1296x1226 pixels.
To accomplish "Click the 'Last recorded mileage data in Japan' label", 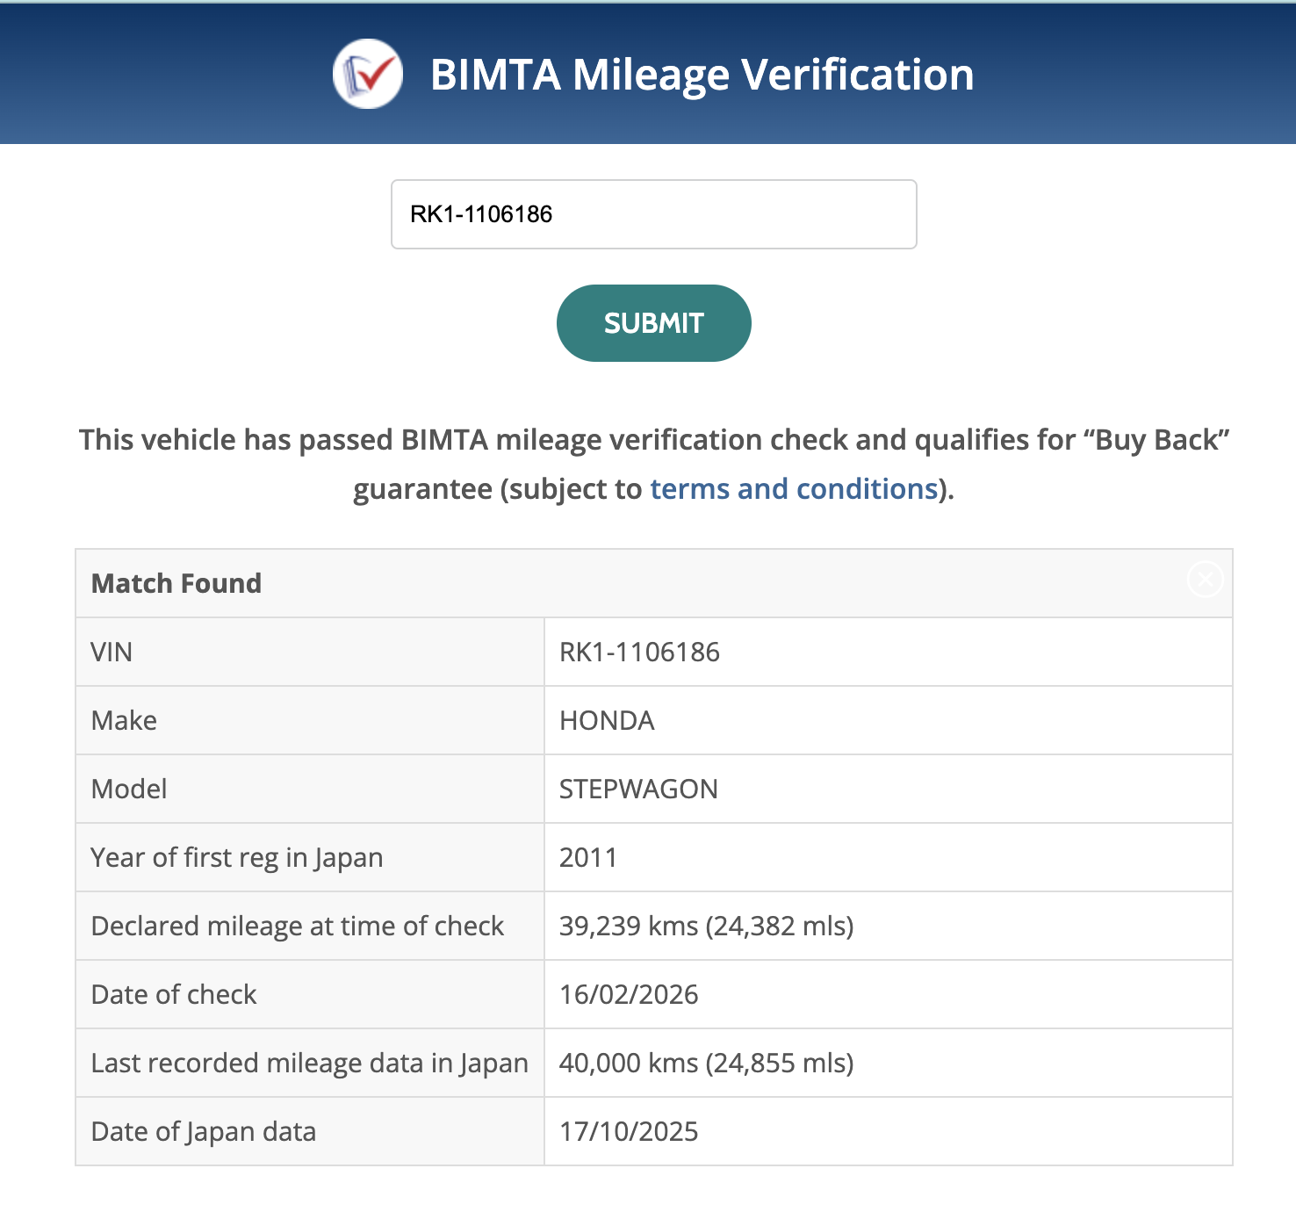I will (309, 1063).
